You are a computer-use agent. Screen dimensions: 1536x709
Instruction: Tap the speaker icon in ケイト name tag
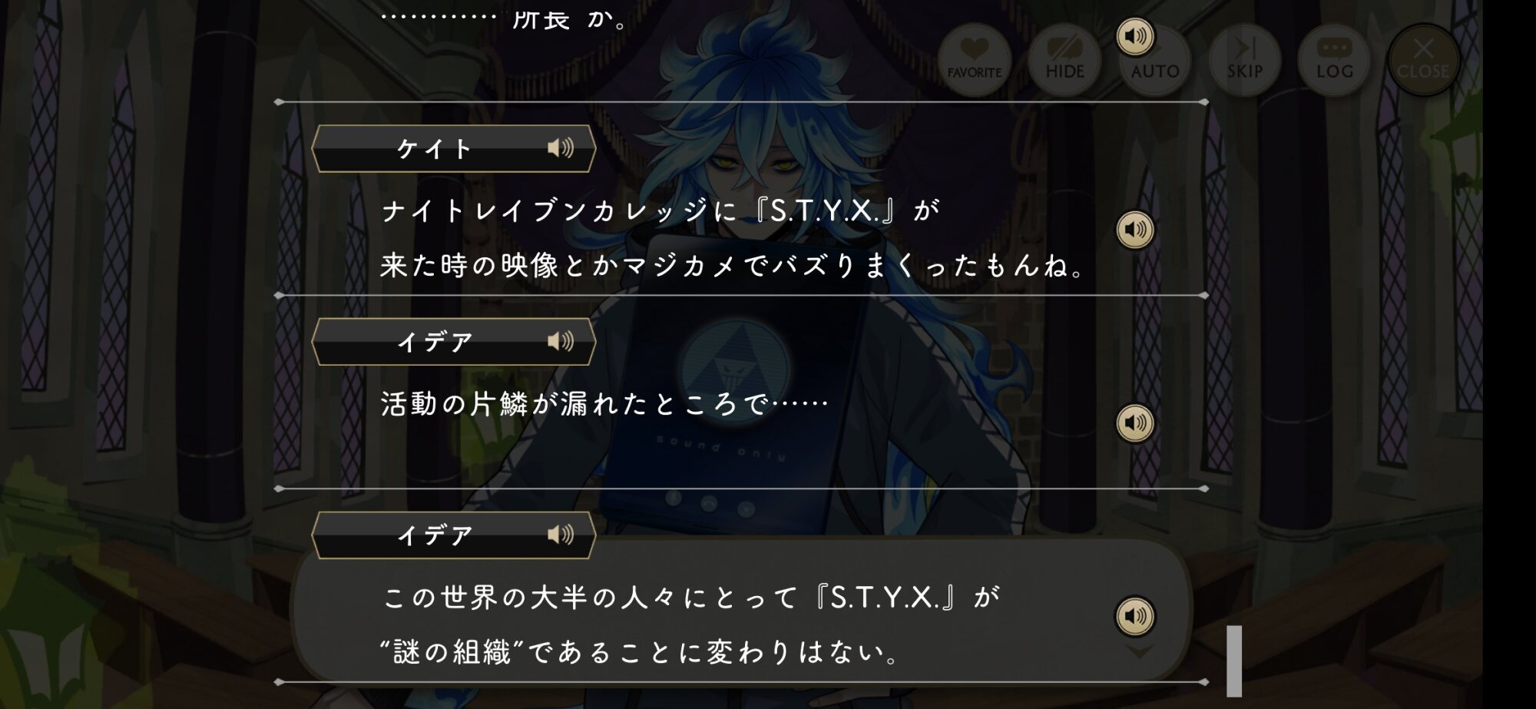[561, 147]
